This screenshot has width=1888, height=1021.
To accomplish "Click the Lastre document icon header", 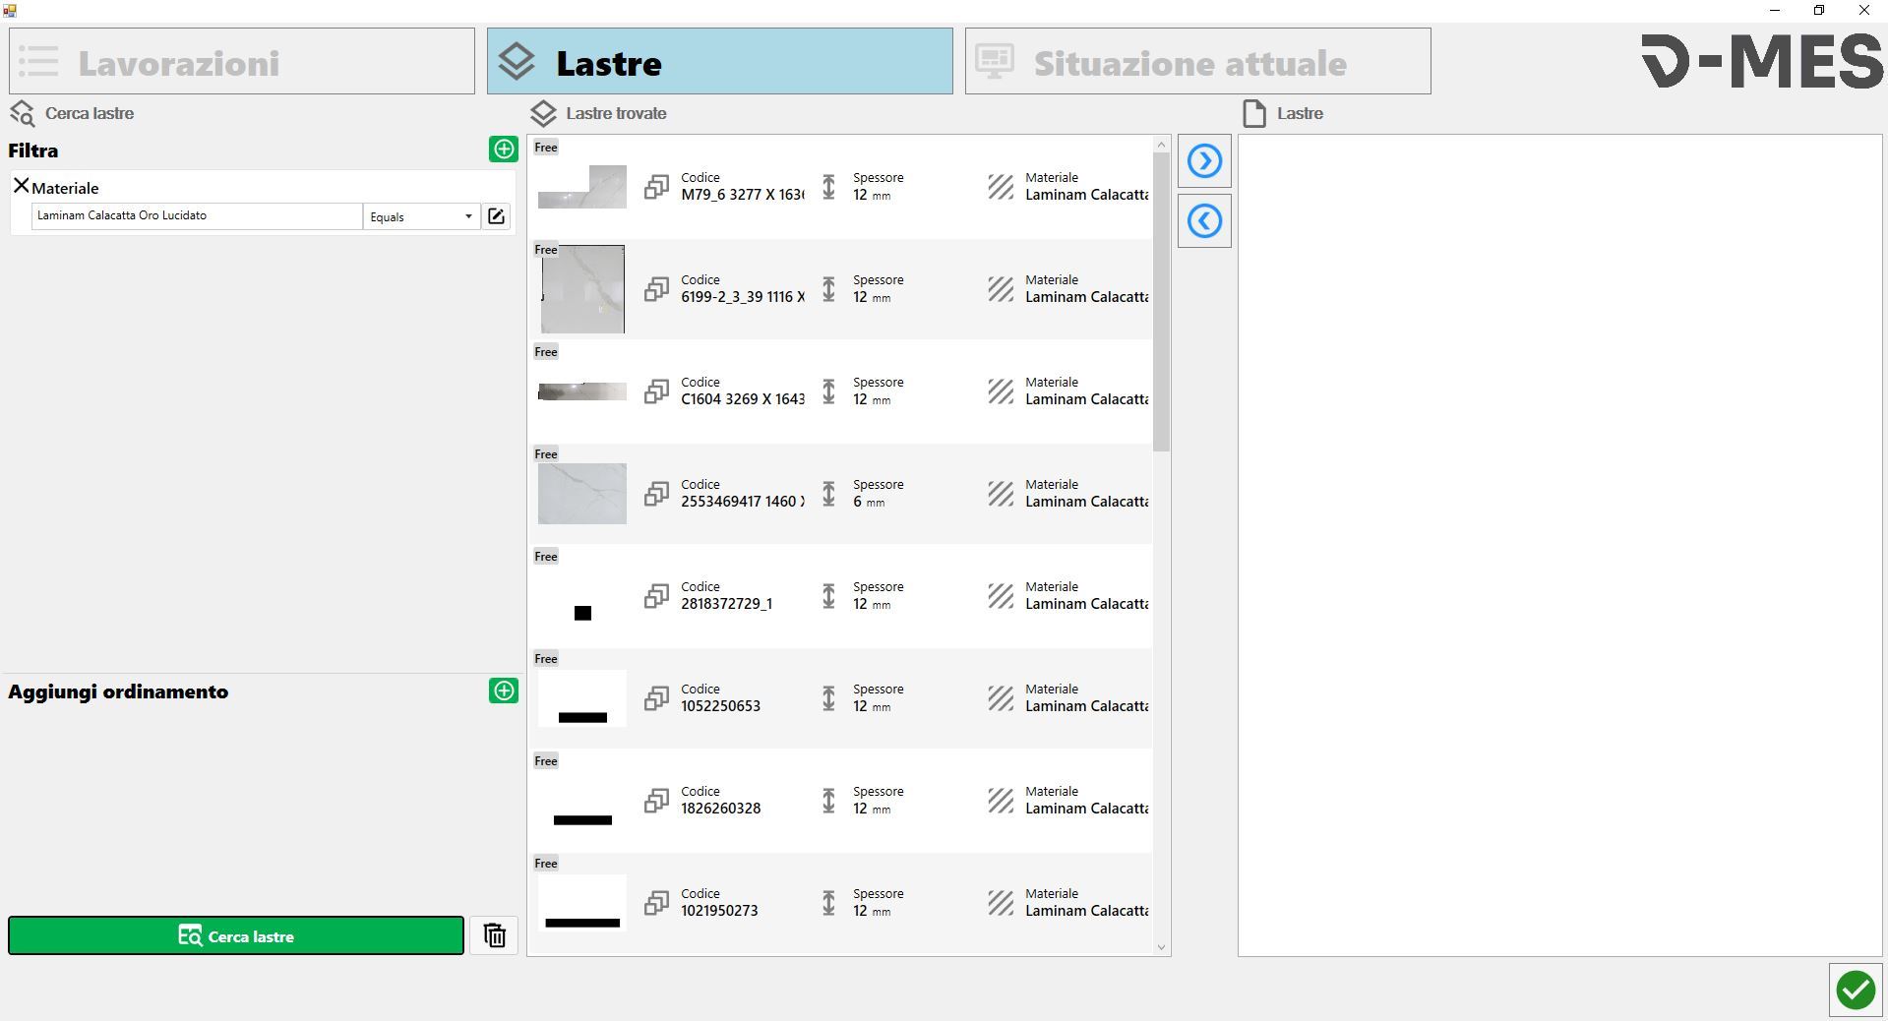I will coord(1254,113).
